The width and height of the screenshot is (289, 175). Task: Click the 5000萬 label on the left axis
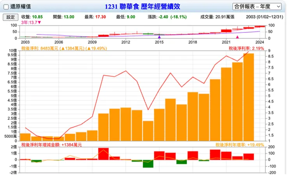tap(11, 136)
